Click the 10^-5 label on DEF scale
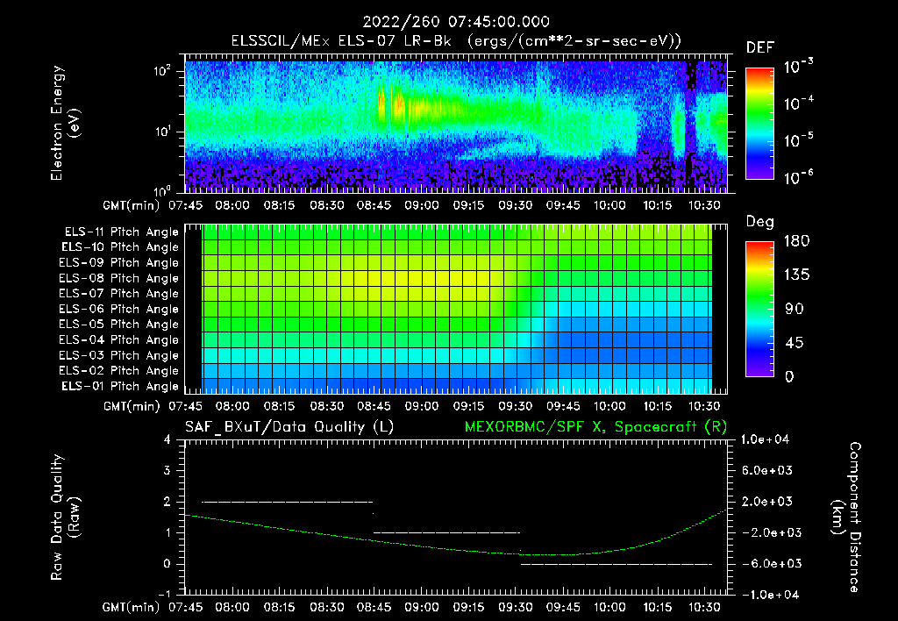898x621 pixels. (798, 139)
